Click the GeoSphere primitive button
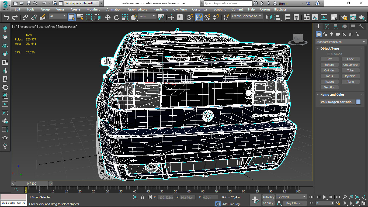368x207 pixels. pos(350,65)
